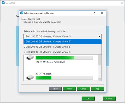This screenshot has height=103, width=125.
Task: Click the Clone Disk title bar app icon
Action: pyautogui.click(x=3, y=3)
